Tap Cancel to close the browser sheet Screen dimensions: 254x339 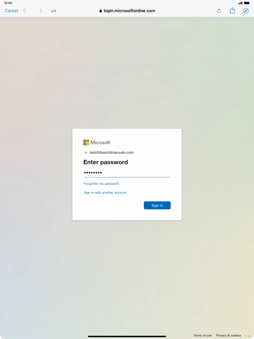point(12,11)
